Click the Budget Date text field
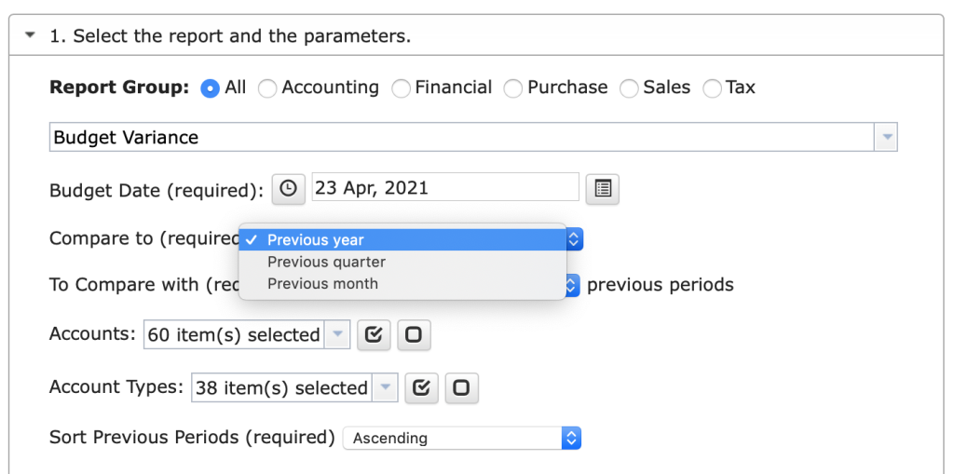Screen dimensions: 954x474 pyautogui.click(x=445, y=187)
